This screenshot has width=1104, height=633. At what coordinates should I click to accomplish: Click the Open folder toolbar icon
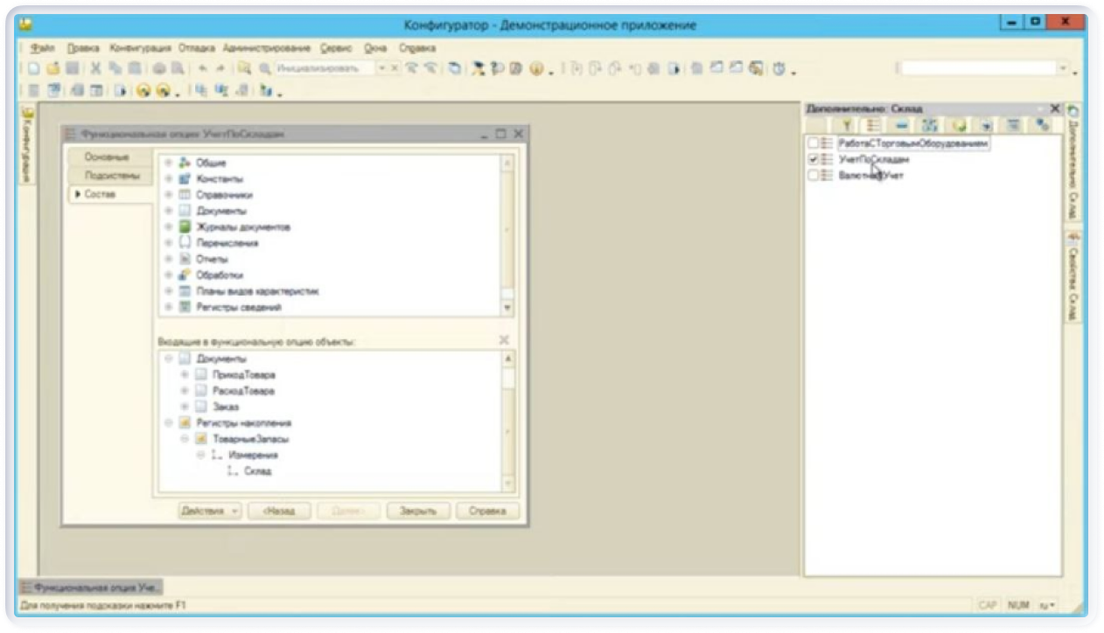tap(52, 68)
